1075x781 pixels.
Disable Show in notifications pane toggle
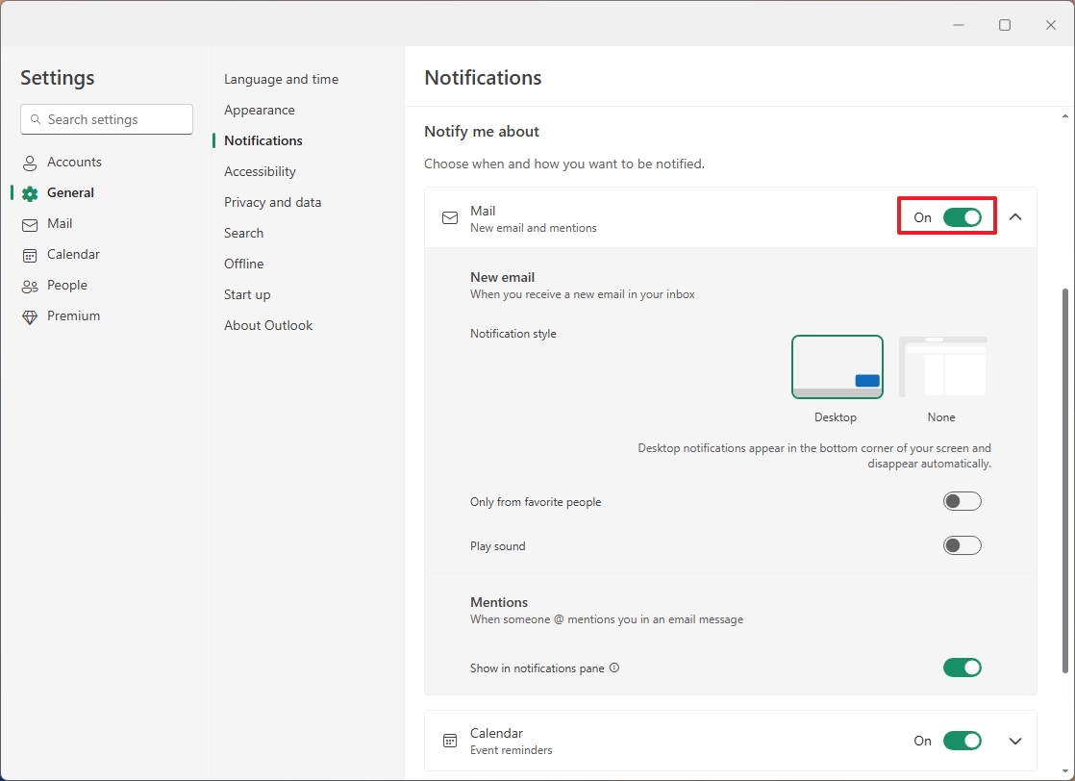(962, 668)
